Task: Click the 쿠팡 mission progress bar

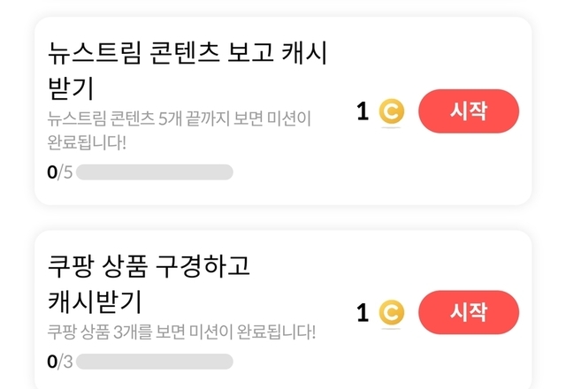Action: [155, 361]
